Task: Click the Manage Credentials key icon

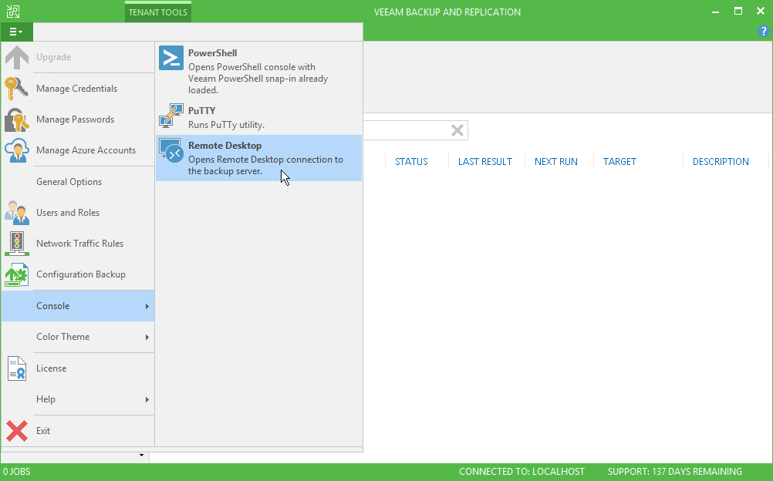Action: 17,89
